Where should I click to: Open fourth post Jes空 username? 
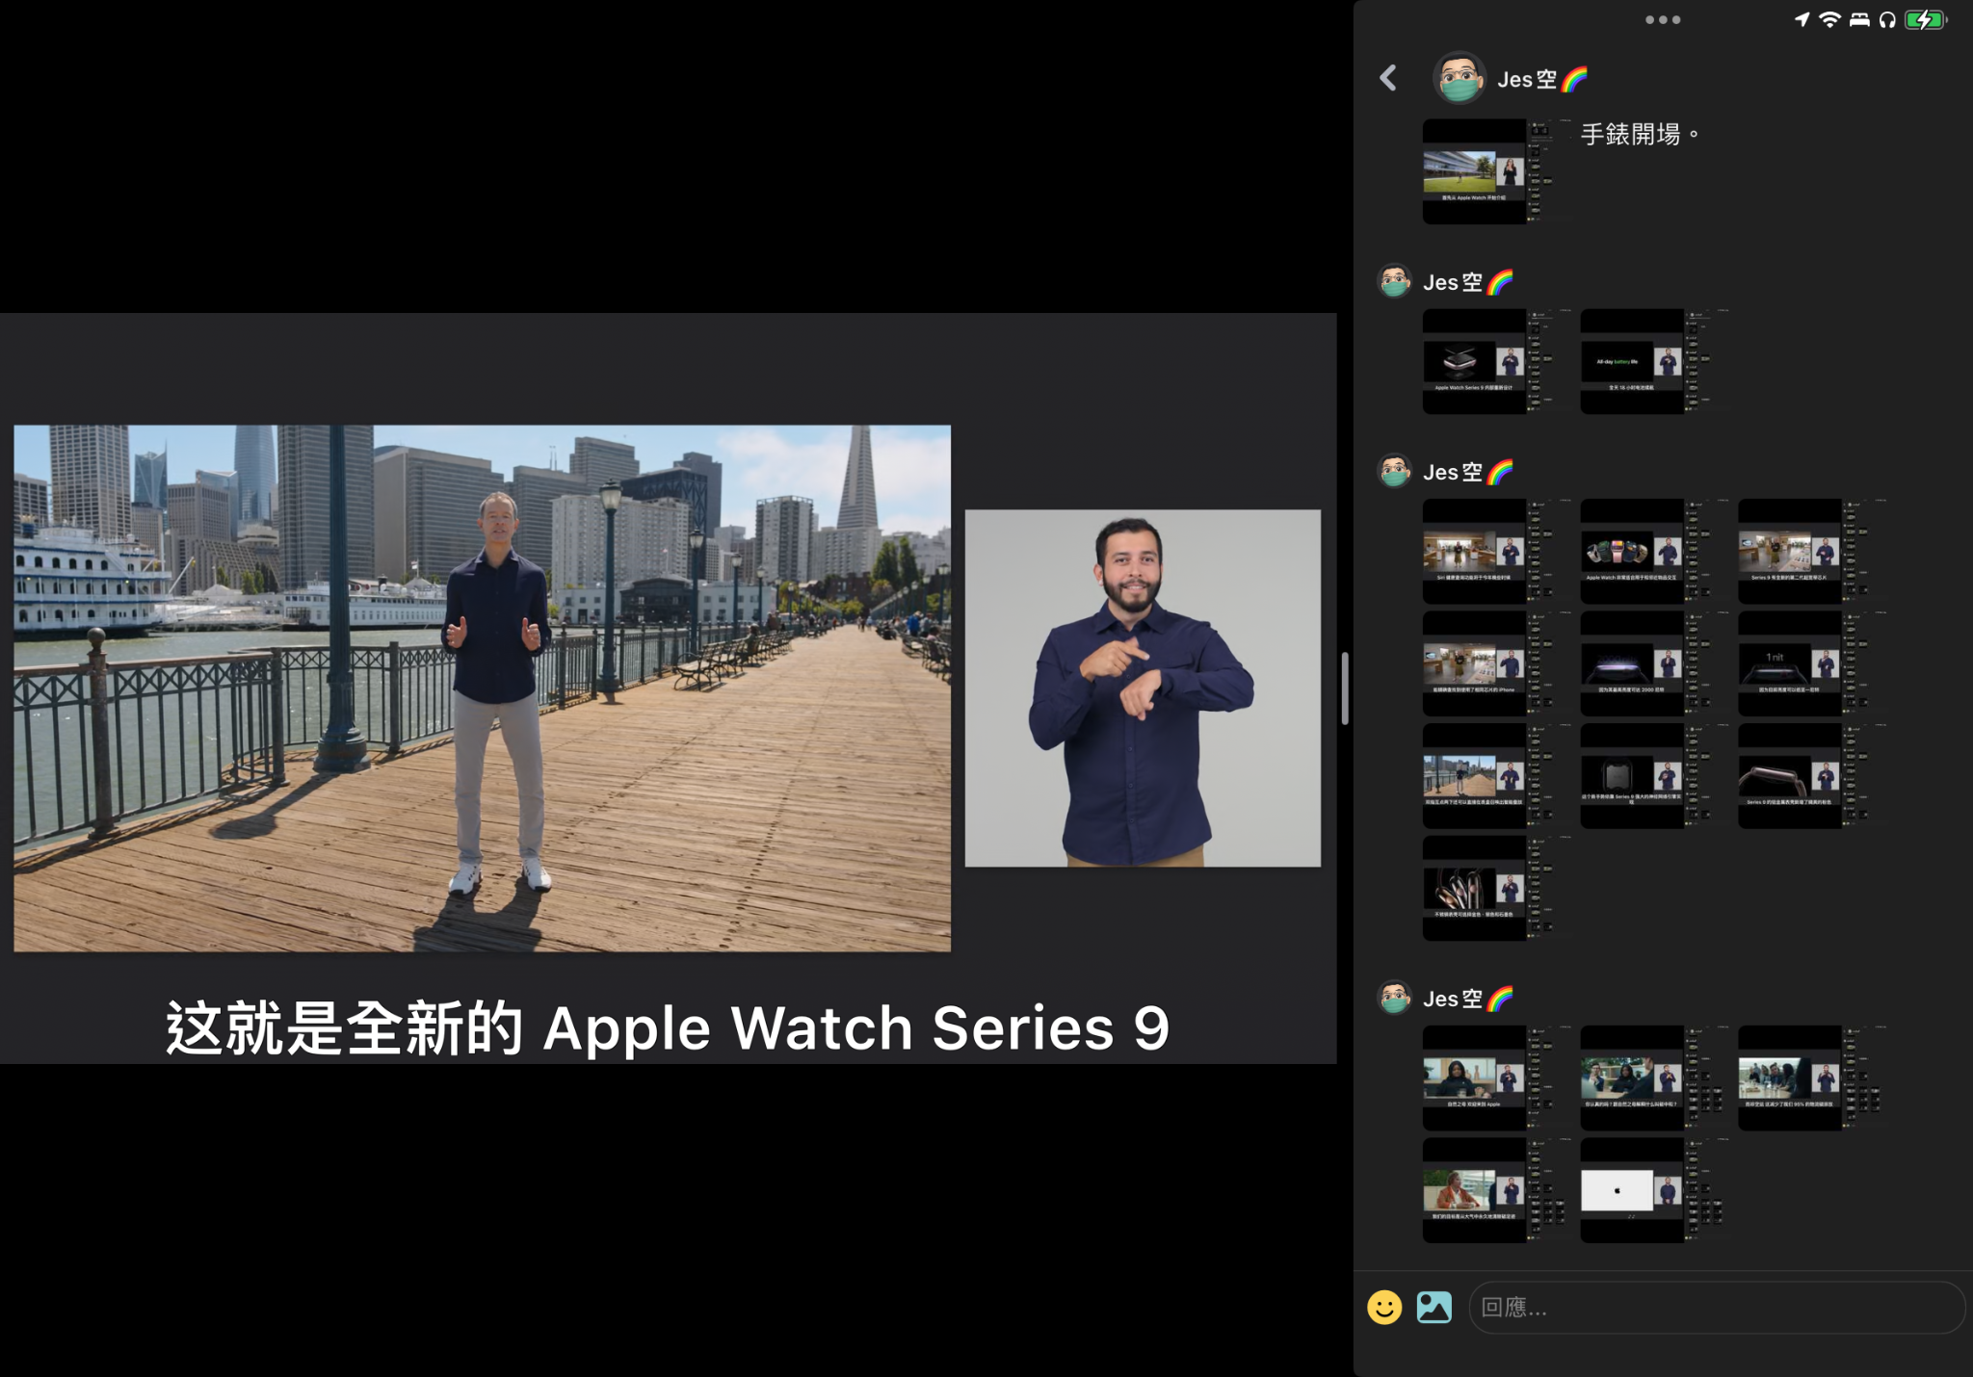1468,999
